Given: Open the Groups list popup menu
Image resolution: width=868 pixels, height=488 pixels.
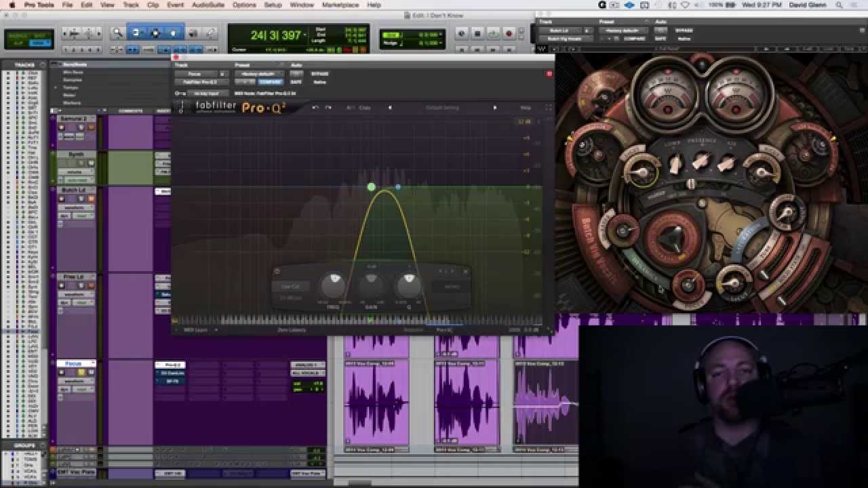Looking at the screenshot, I should pos(42,445).
